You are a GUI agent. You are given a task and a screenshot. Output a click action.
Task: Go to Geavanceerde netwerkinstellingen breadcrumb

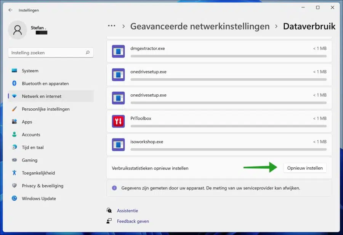tap(200, 26)
